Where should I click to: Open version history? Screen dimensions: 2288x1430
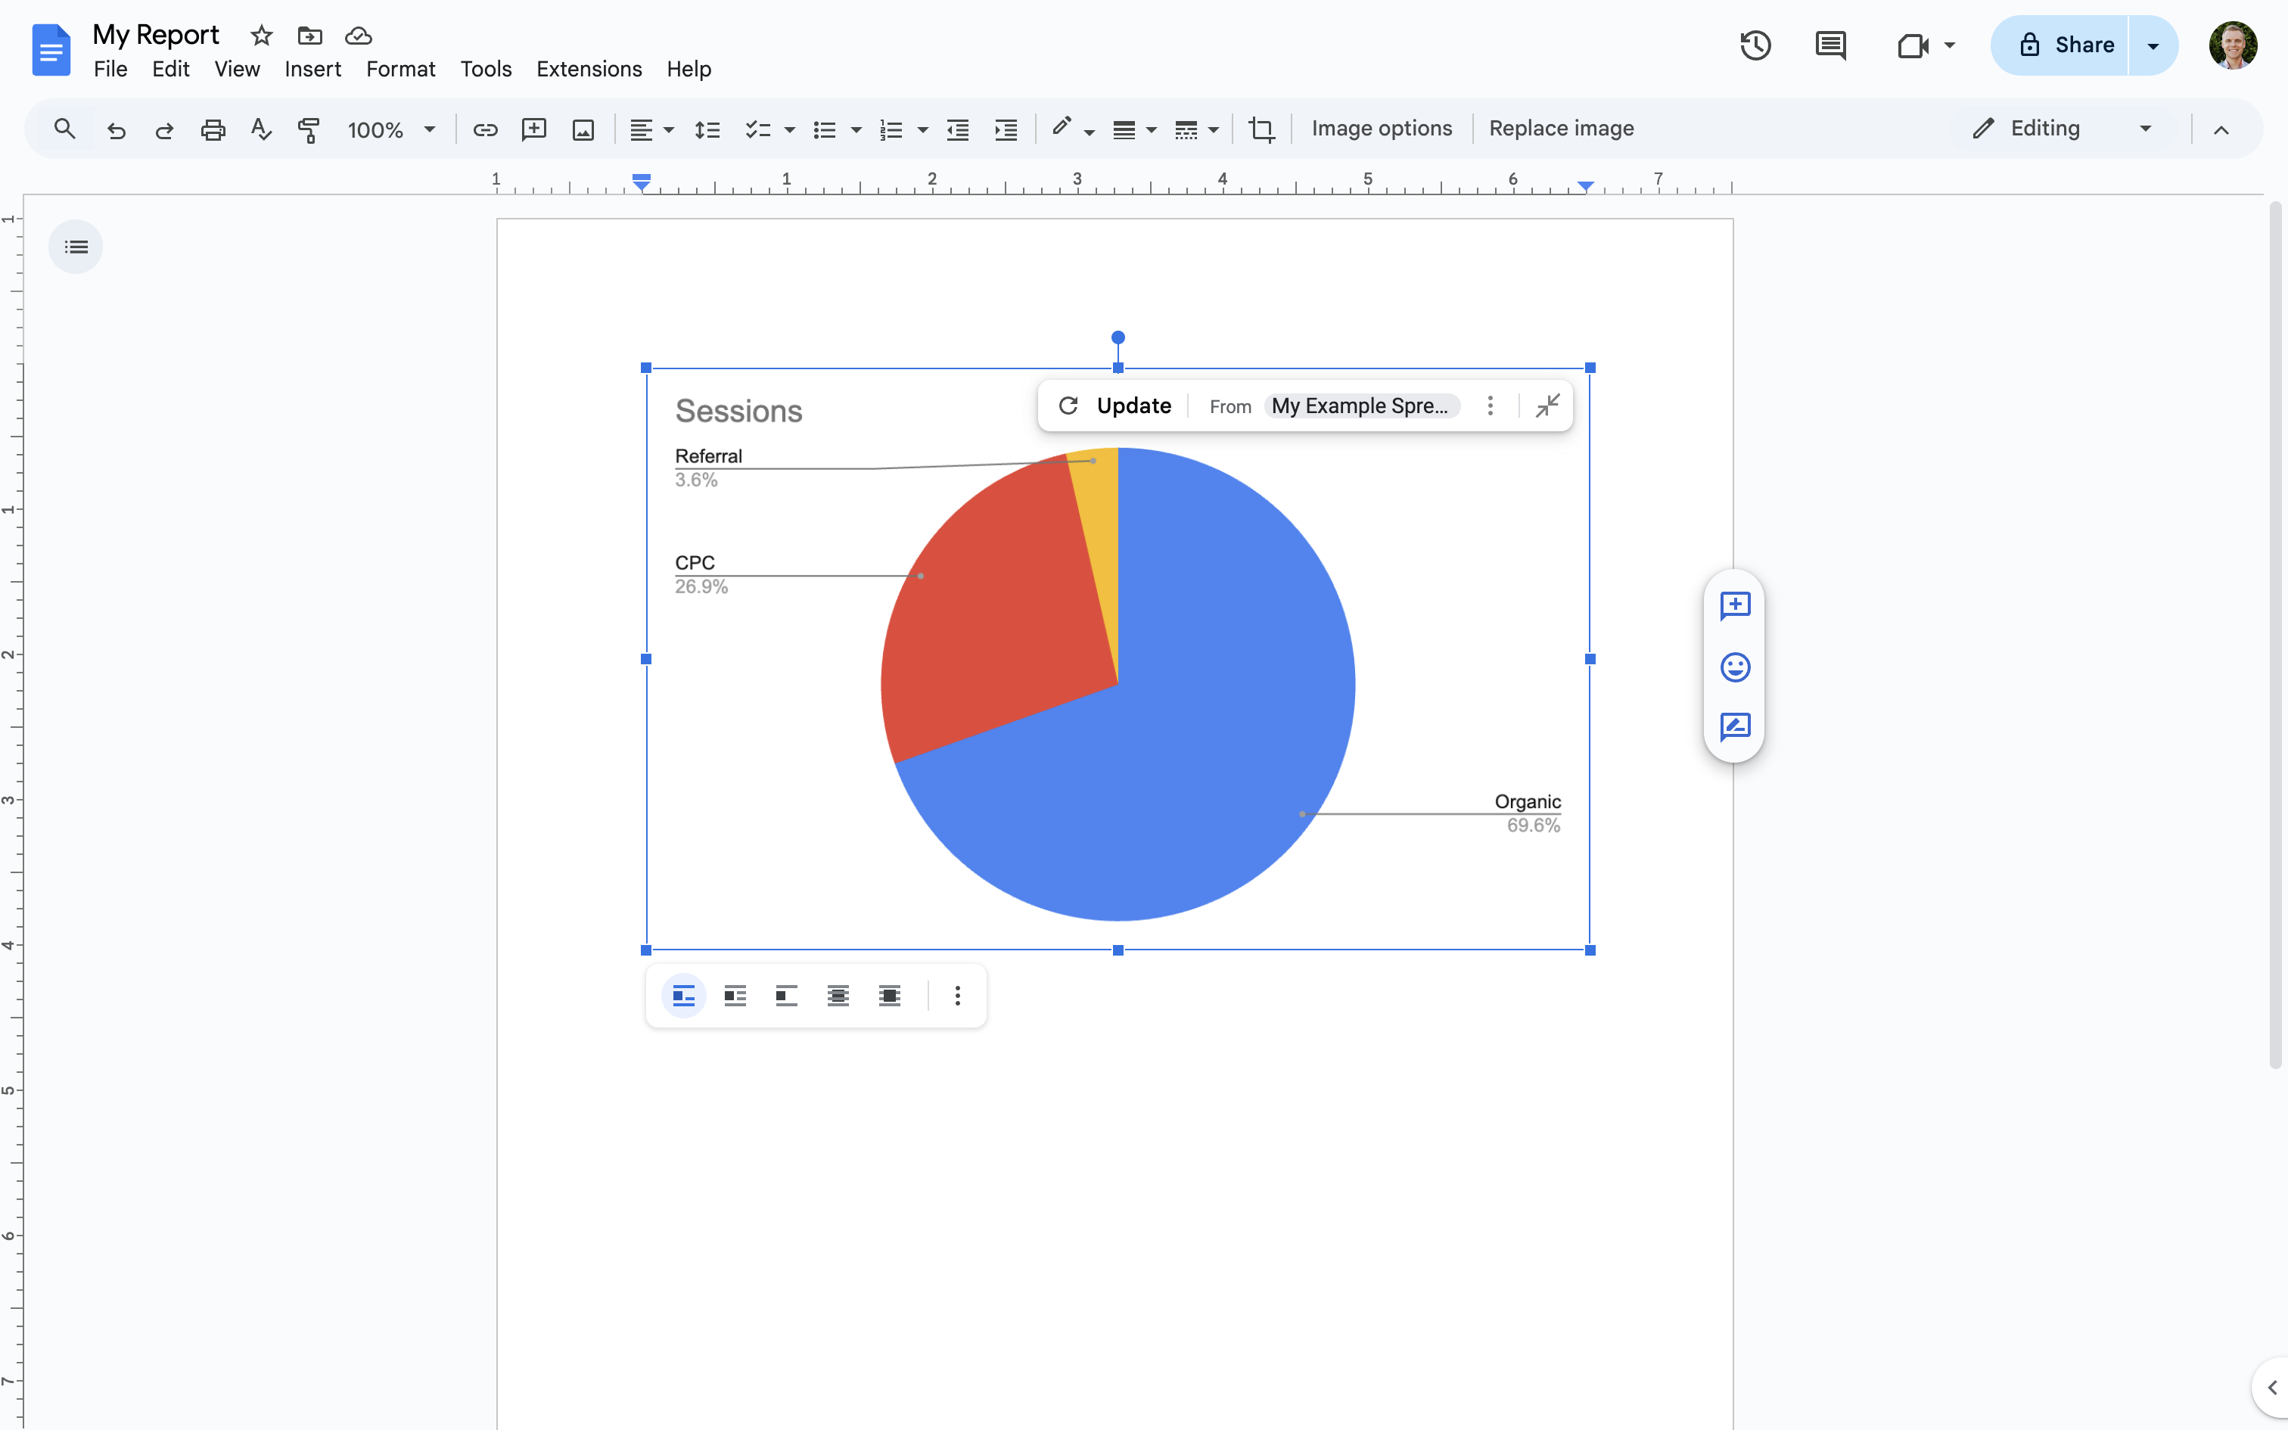[1755, 45]
